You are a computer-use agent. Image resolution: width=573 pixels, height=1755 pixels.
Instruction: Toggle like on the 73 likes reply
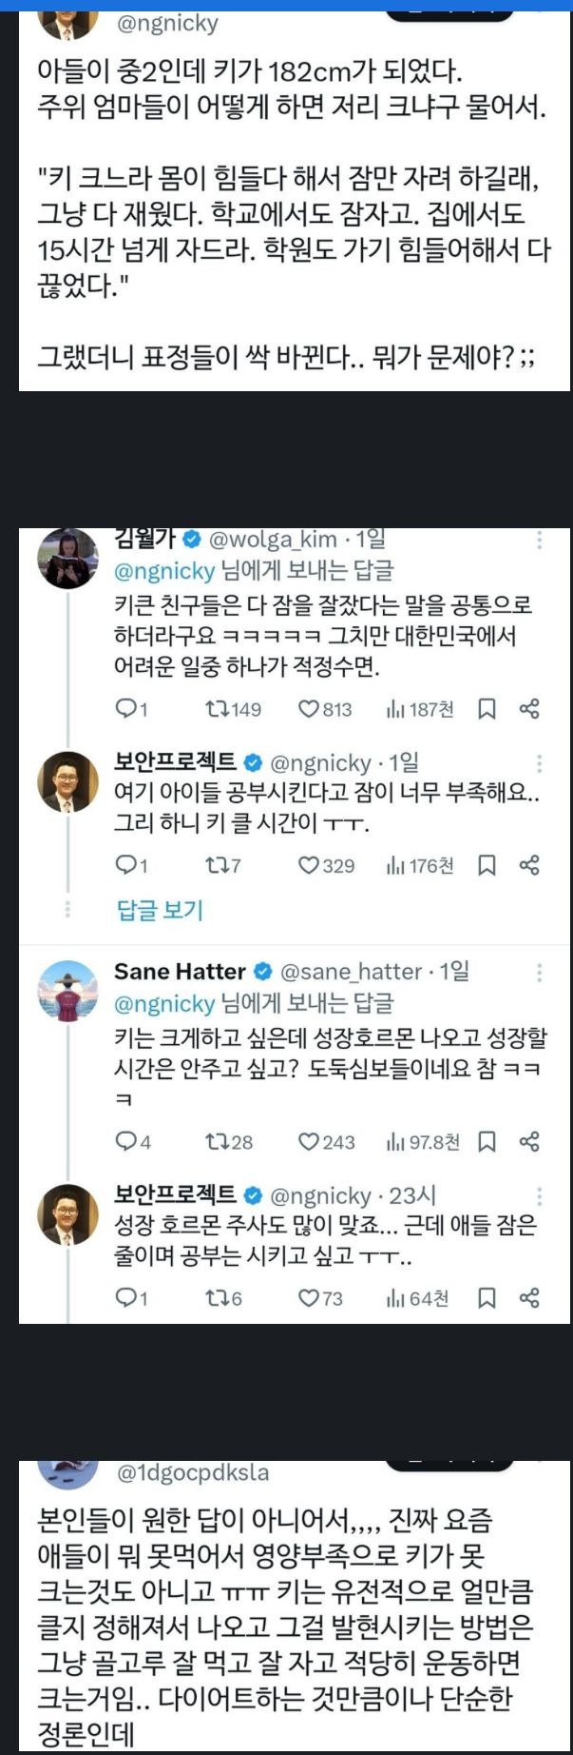tap(309, 1298)
